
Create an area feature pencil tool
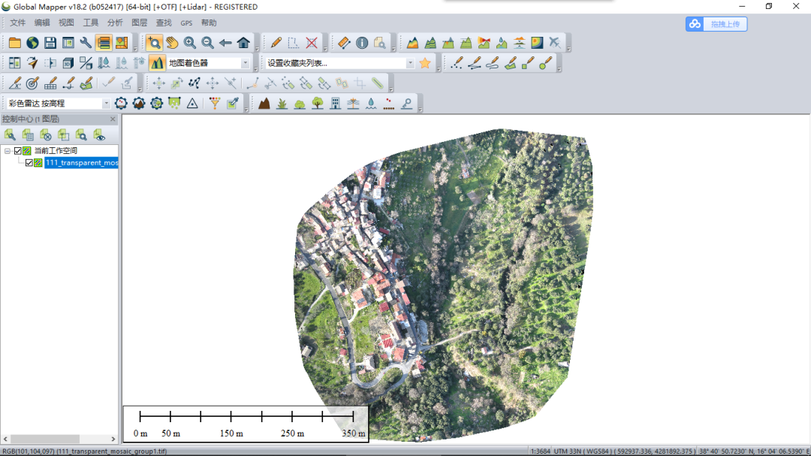point(510,63)
